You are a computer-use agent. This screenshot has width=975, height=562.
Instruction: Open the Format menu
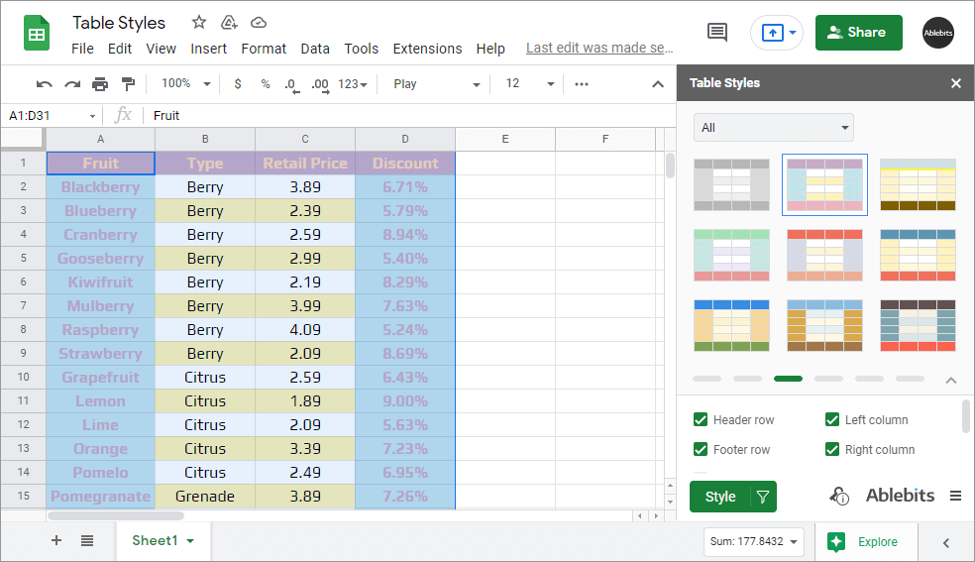[264, 49]
